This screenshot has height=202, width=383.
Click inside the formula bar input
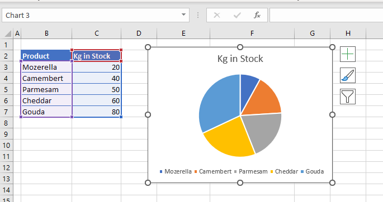pyautogui.click(x=326, y=15)
